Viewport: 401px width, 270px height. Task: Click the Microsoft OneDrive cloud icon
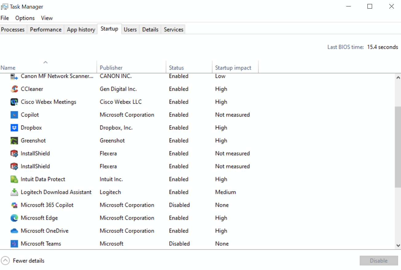point(14,231)
